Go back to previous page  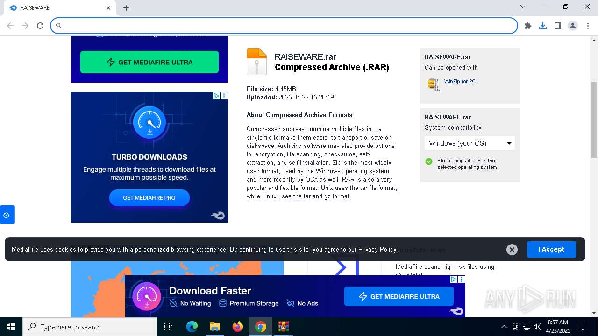pyautogui.click(x=10, y=26)
